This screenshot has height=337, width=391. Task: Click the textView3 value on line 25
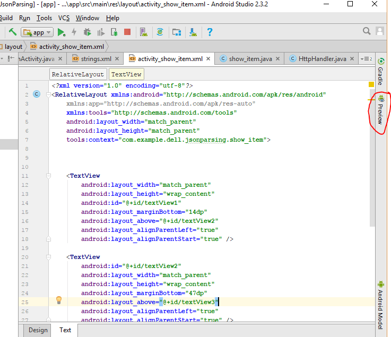pyautogui.click(x=189, y=302)
